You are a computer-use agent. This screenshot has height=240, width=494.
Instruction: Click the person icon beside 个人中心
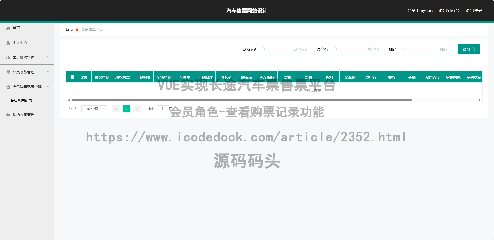click(x=8, y=43)
